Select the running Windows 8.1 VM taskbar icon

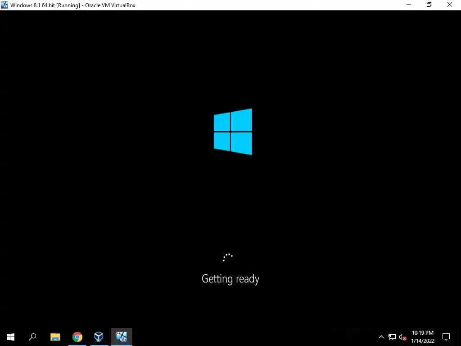122,337
